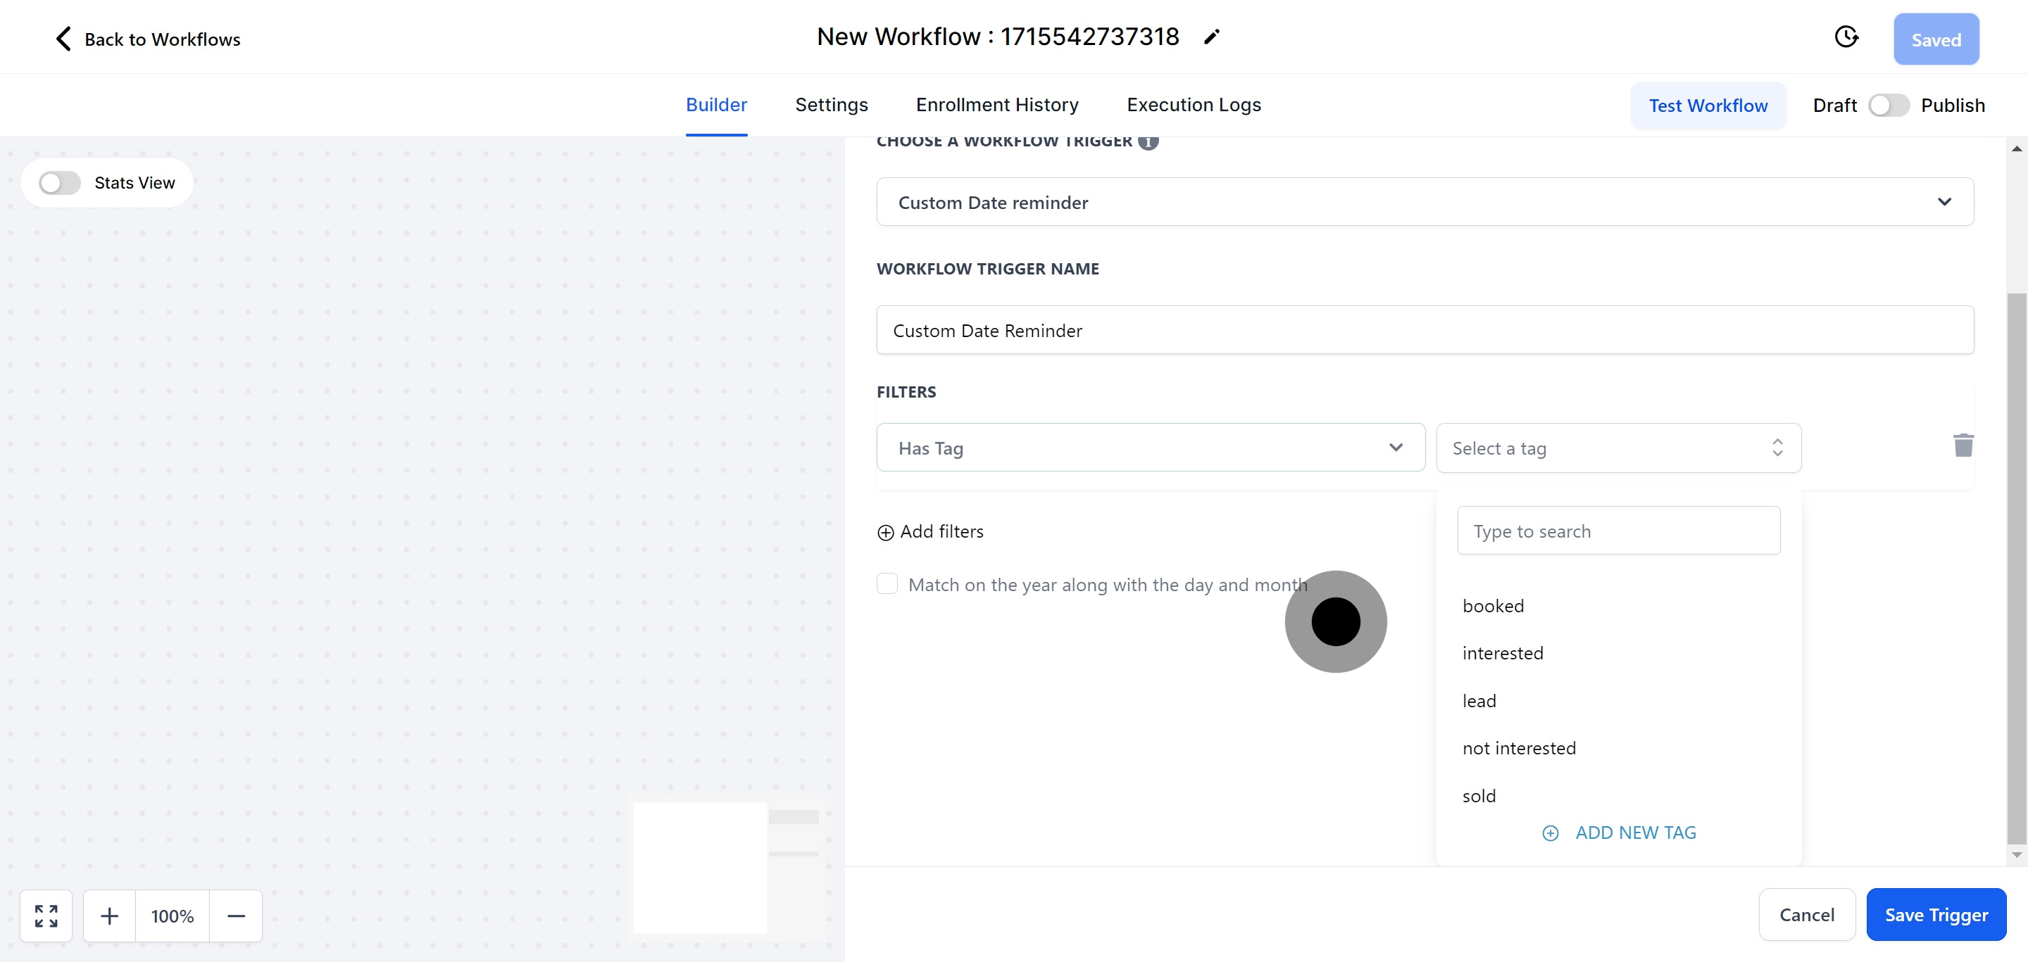The image size is (2028, 962).
Task: Switch to the Settings tab
Action: click(831, 105)
